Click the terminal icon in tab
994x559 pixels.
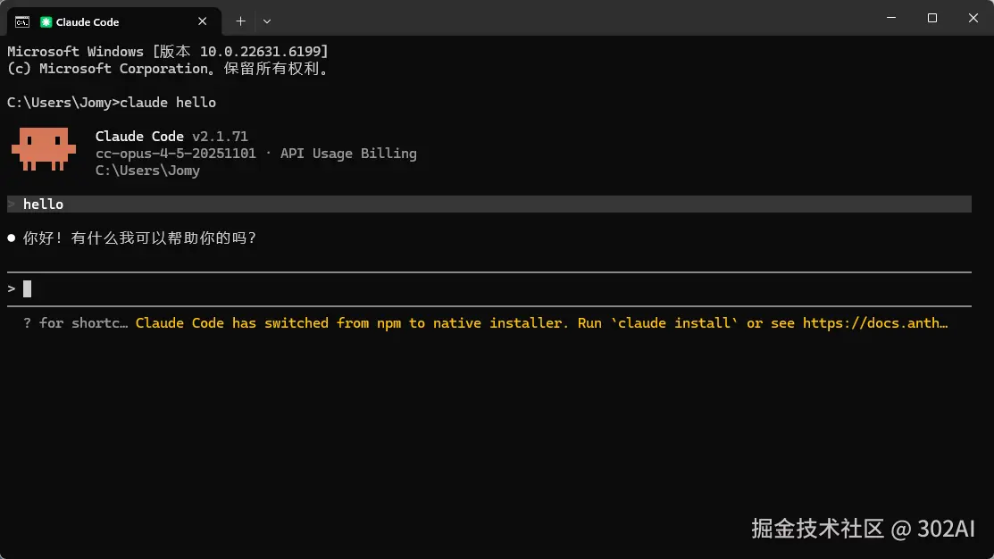pos(22,22)
